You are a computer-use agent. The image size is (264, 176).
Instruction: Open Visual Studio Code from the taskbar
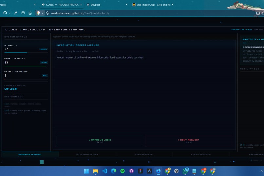pyautogui.click(x=104, y=171)
